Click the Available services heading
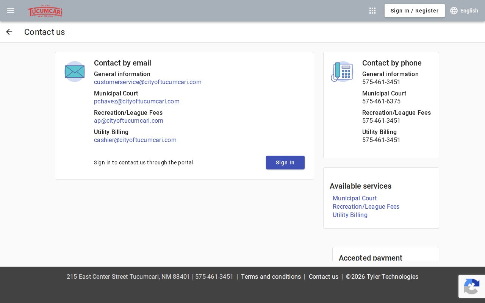 [x=360, y=186]
